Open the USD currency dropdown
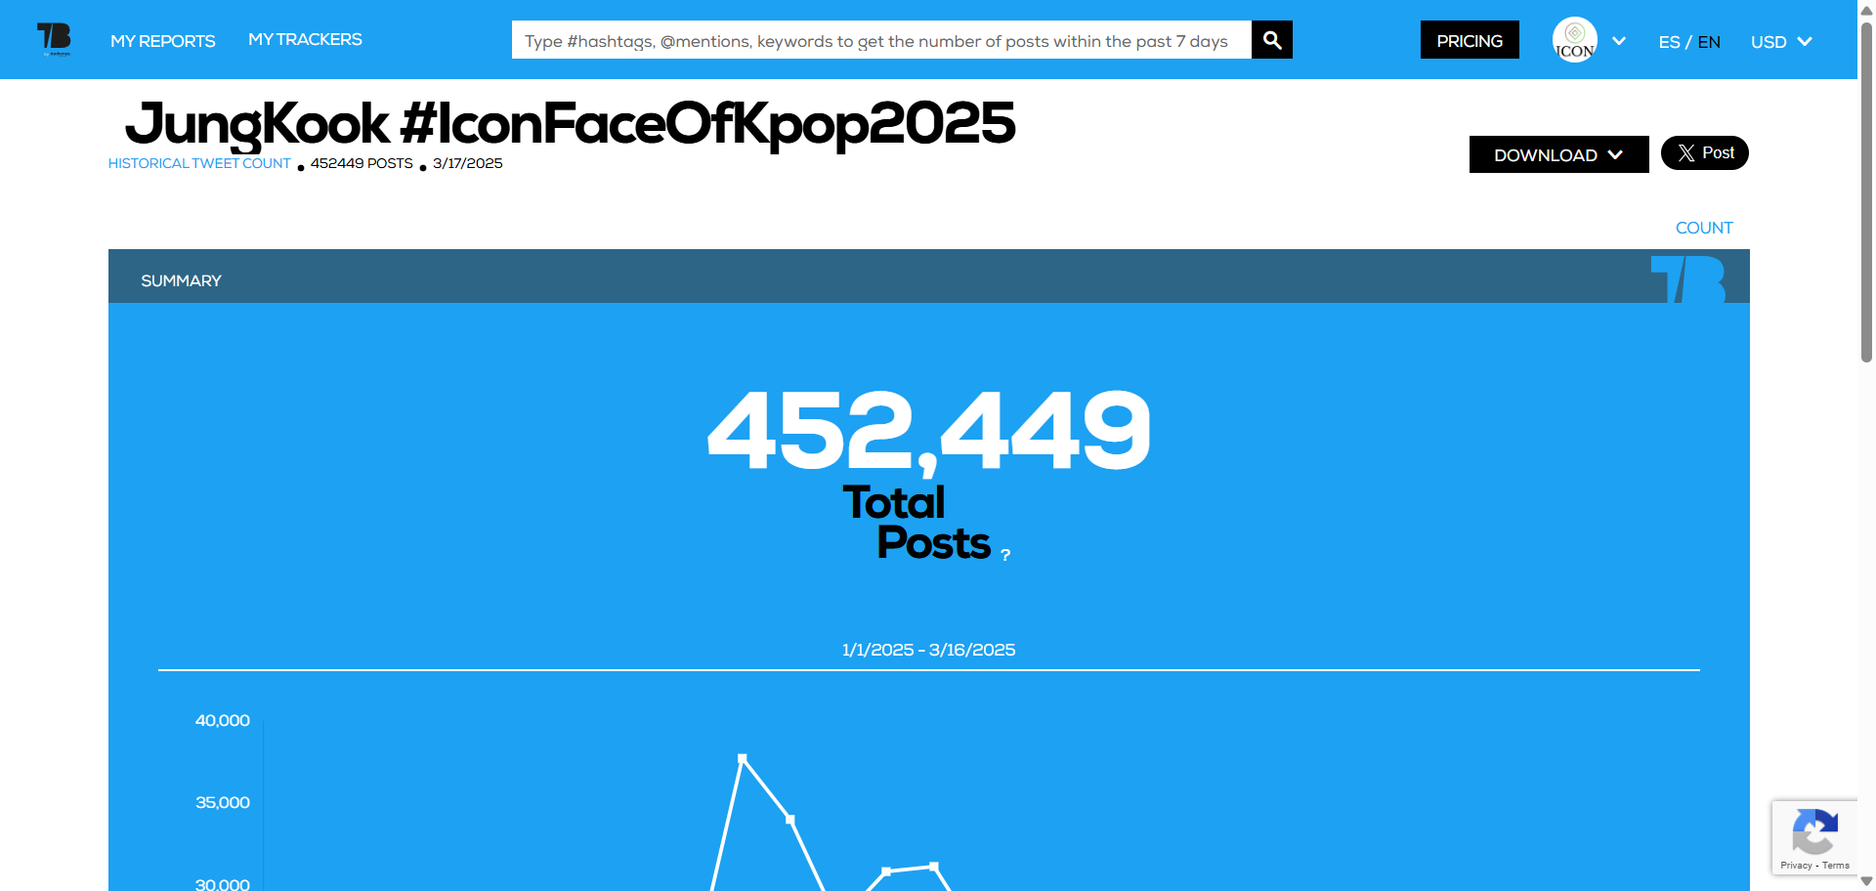This screenshot has height=891, width=1876. pos(1780,42)
